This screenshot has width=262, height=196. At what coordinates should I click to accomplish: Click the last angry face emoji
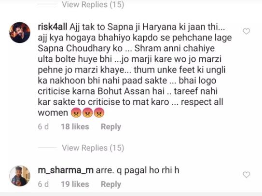pos(99,112)
